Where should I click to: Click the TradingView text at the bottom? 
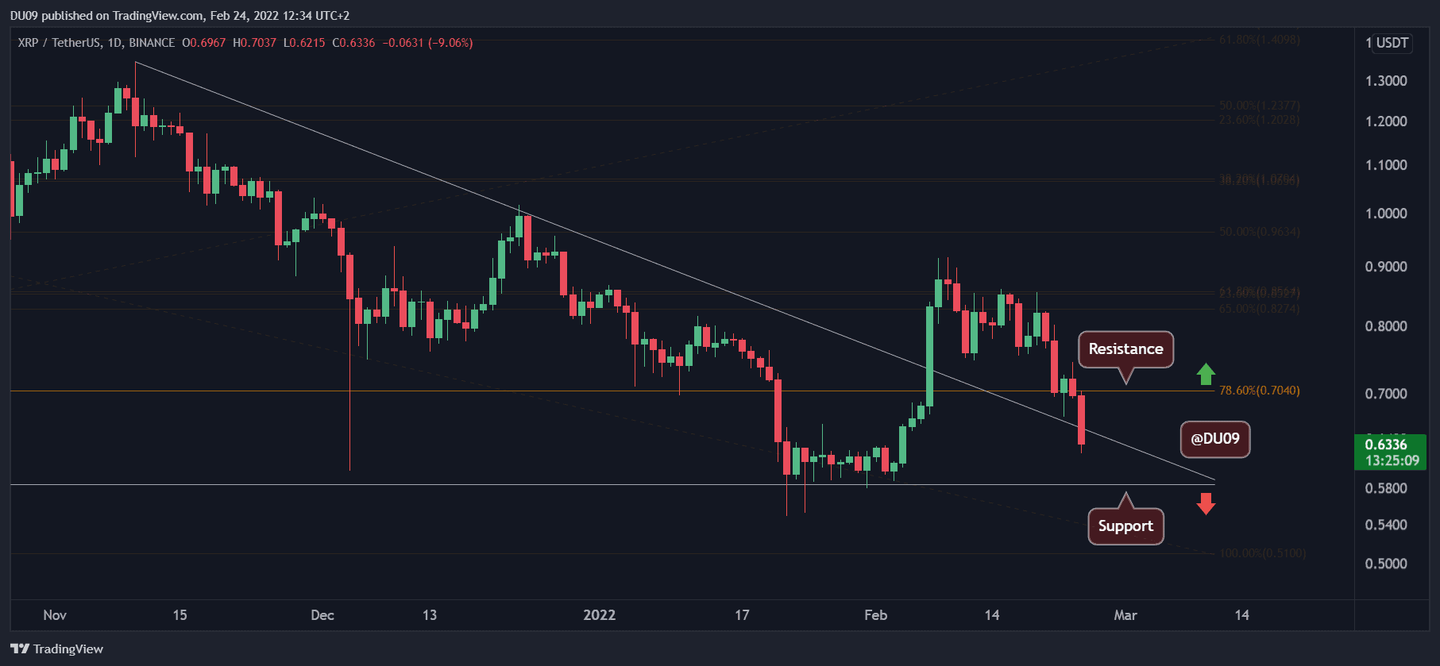[68, 649]
